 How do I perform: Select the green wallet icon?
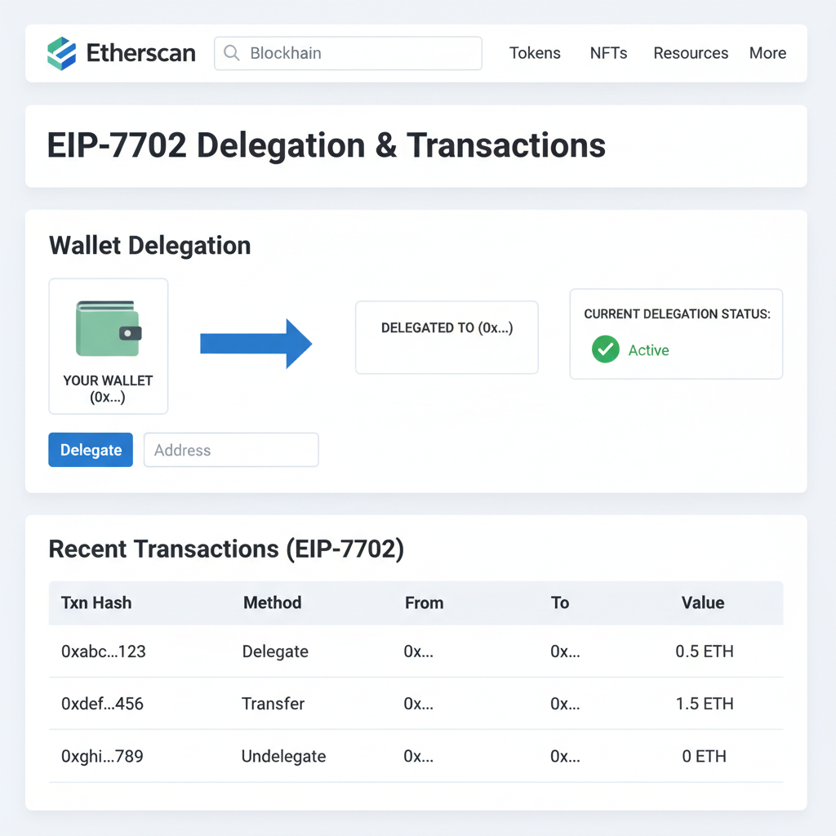[x=108, y=327]
